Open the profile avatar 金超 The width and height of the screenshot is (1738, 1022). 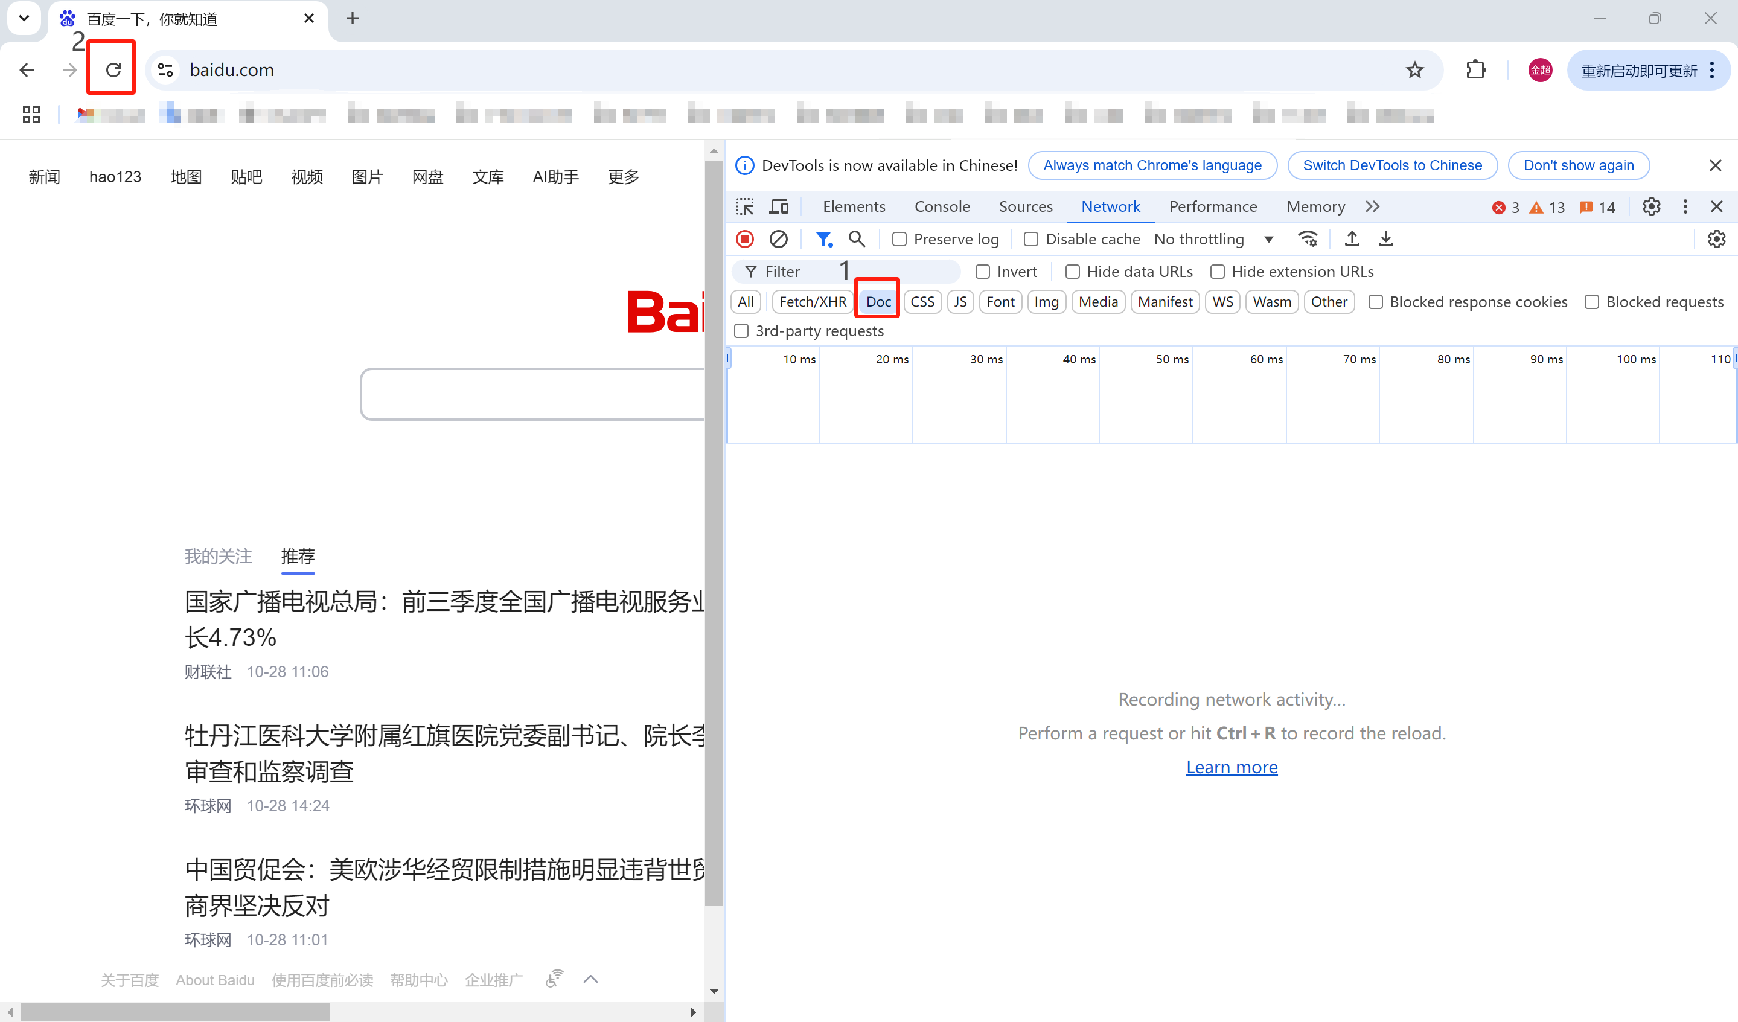click(x=1540, y=69)
